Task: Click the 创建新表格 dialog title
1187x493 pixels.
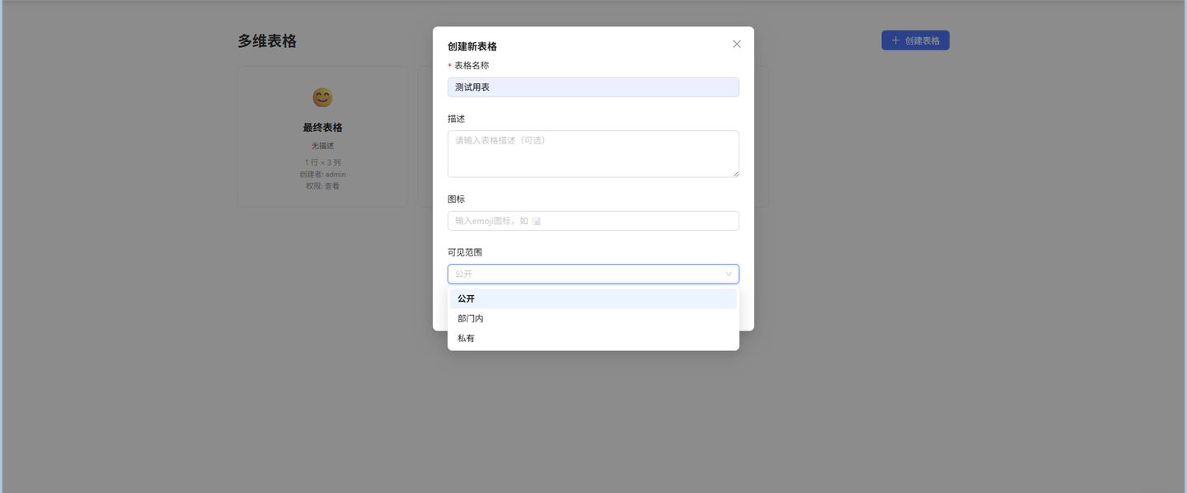Action: pyautogui.click(x=474, y=47)
